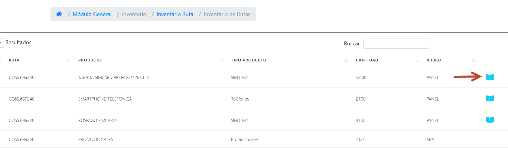The height and width of the screenshot is (148, 508).
Task: Click the Inventario breadcrumb item
Action: (x=134, y=14)
